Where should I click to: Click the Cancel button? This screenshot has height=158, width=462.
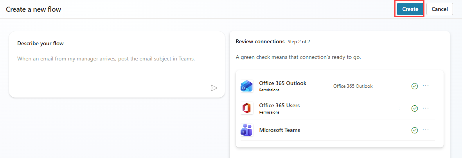coord(440,9)
